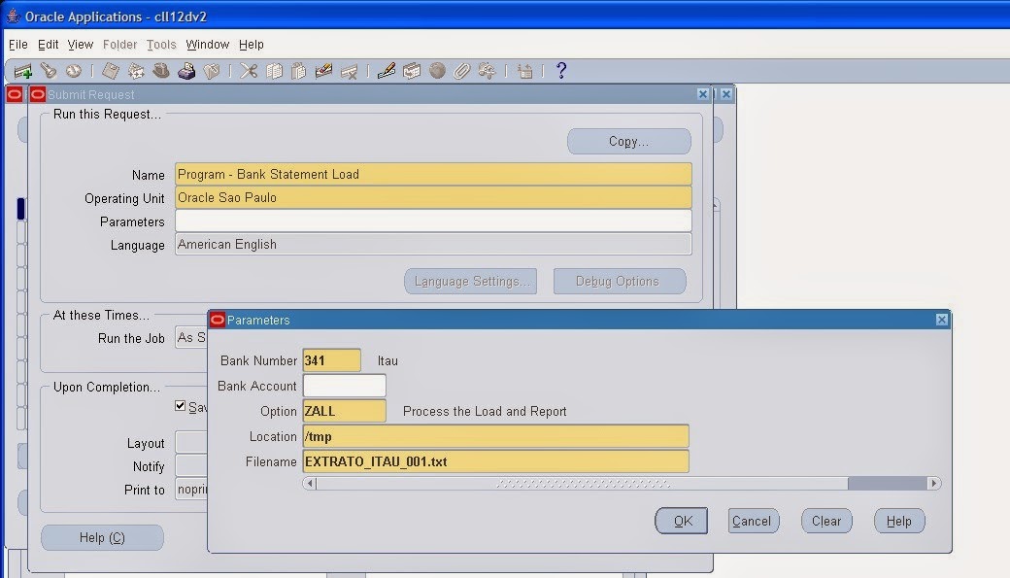1010x578 pixels.
Task: Click the Save icon on the toolbar
Action: click(110, 70)
